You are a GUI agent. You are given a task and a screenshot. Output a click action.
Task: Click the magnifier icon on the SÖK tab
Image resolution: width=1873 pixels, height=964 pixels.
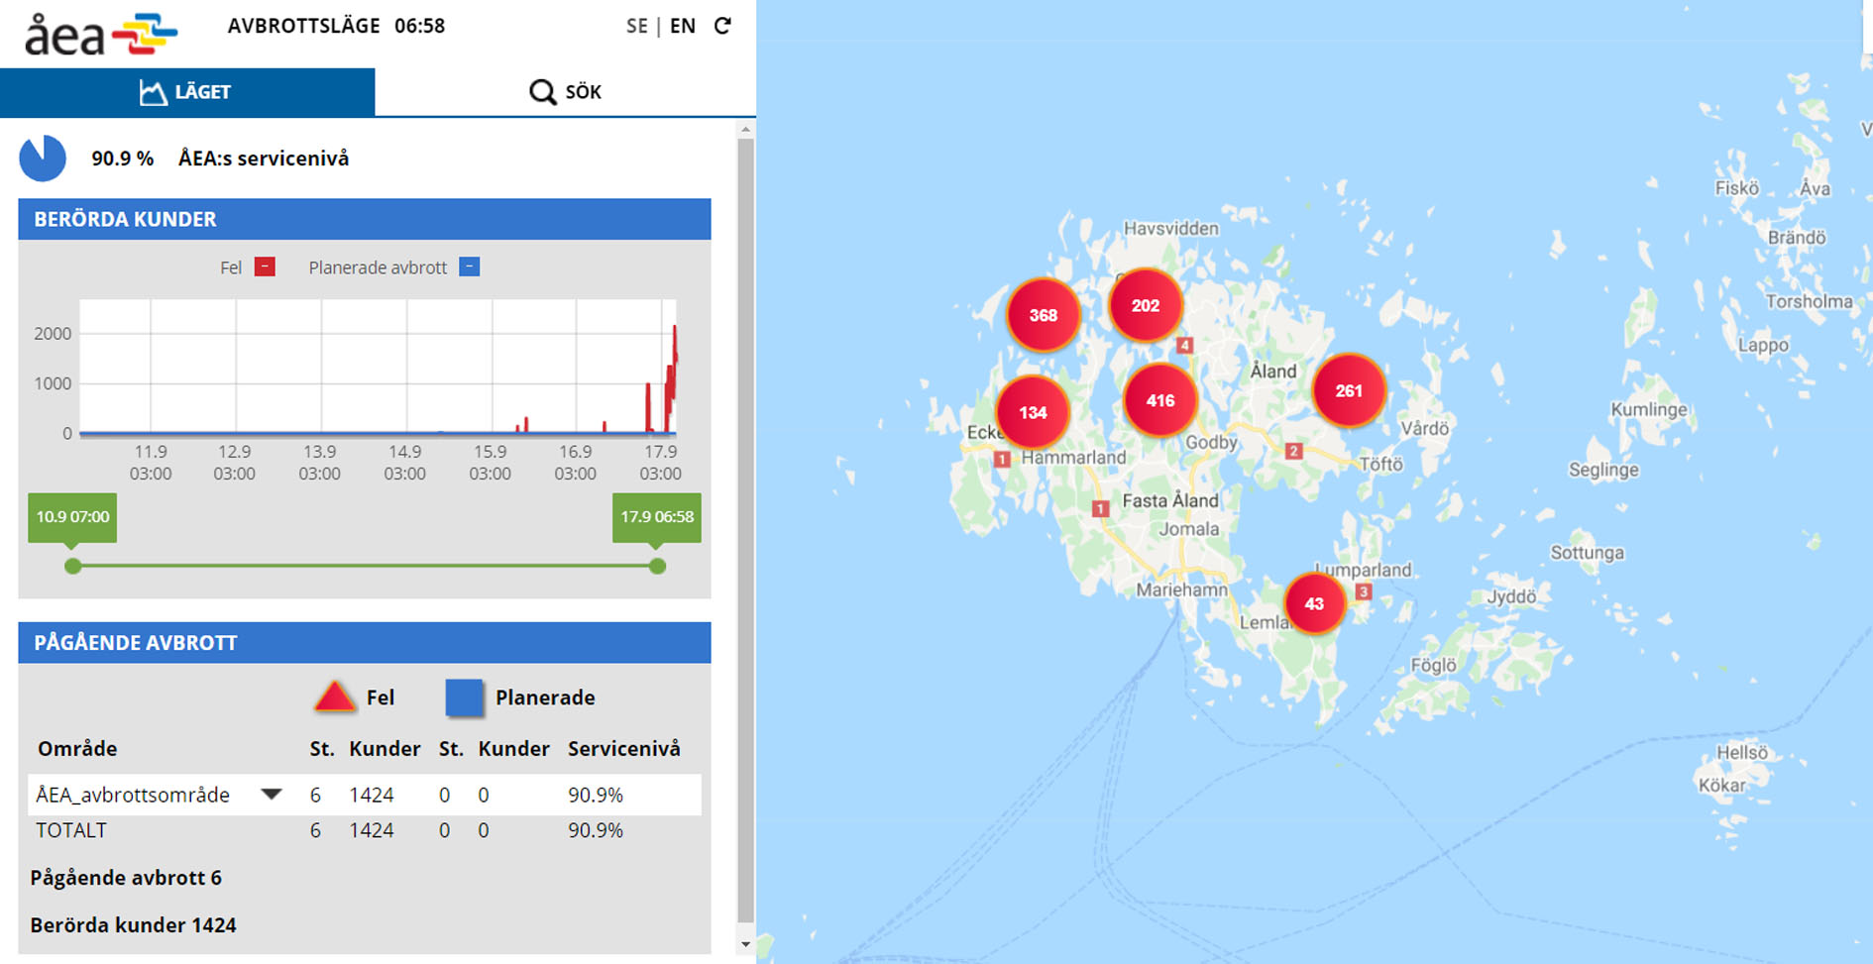click(541, 91)
